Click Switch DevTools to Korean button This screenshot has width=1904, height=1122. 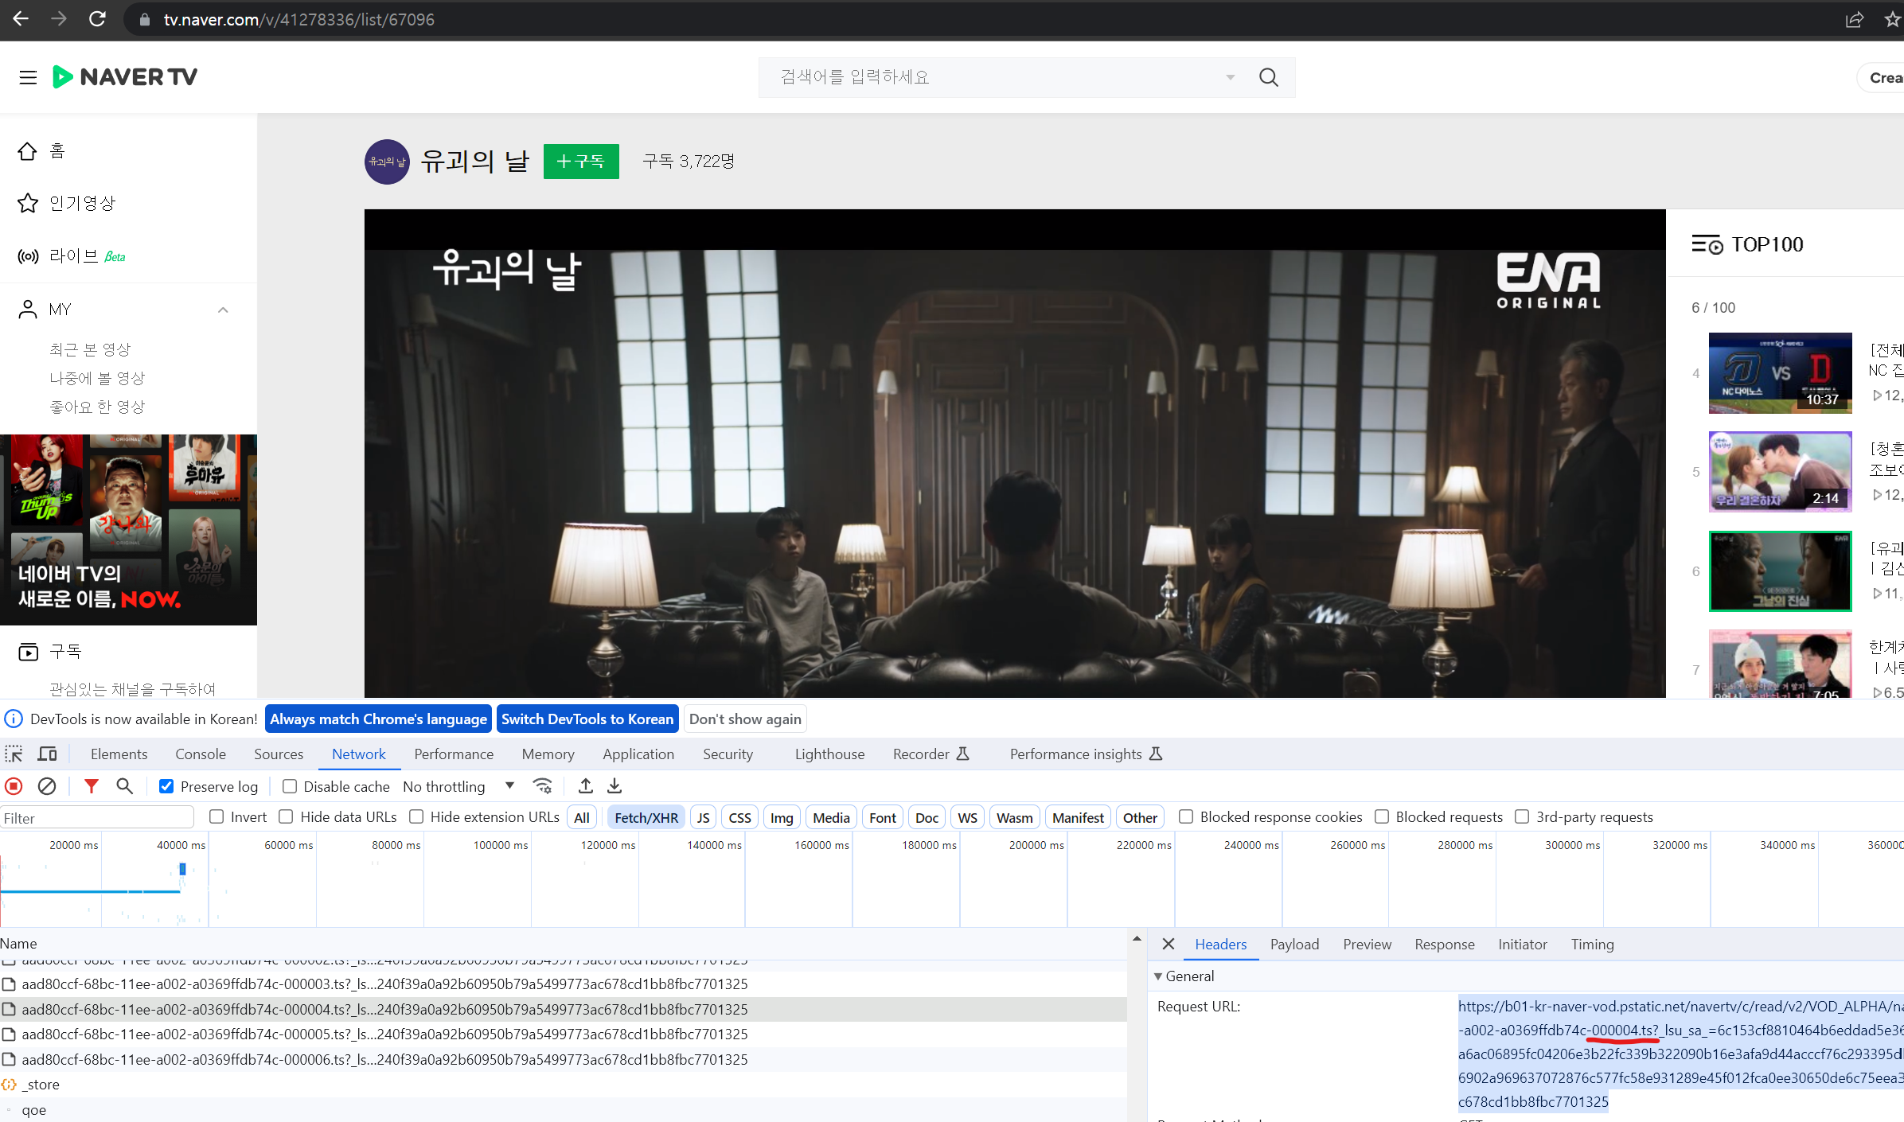click(x=587, y=719)
